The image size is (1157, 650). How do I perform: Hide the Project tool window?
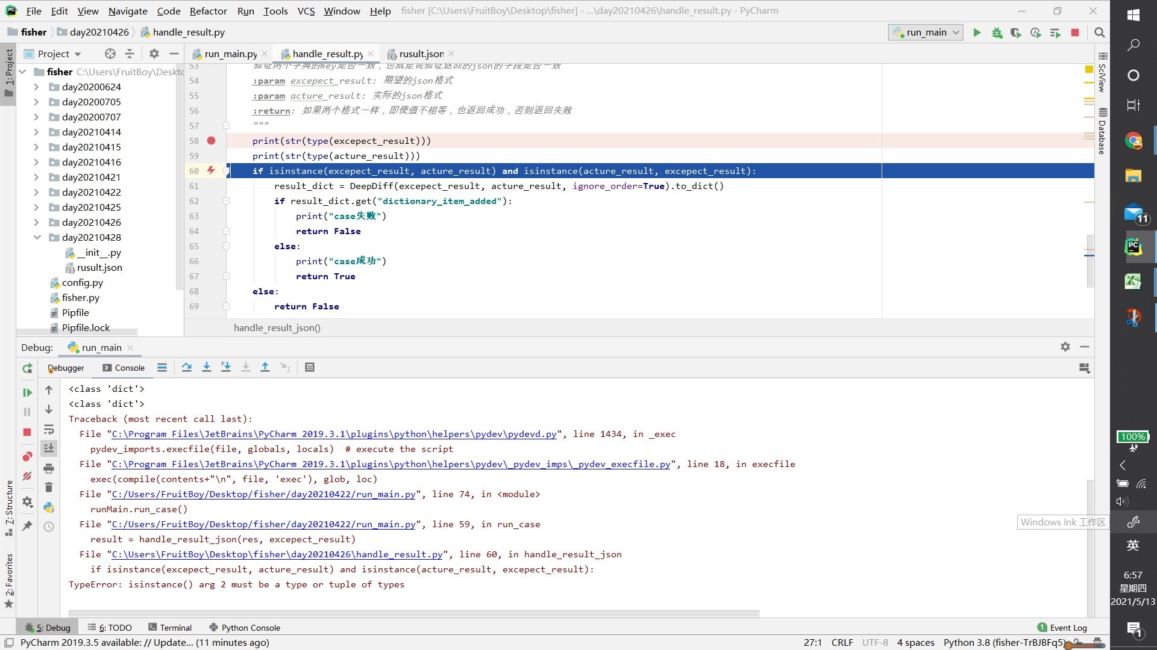coord(174,54)
